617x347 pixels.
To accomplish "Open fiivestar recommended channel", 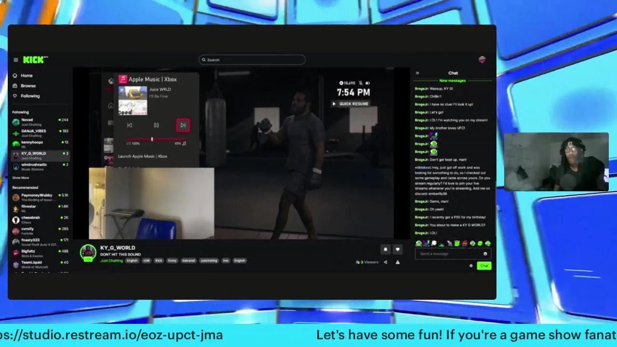I will click(40, 208).
